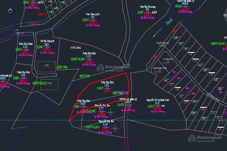Click parcel 211 of Nguyễn Võ Quỳnh Giao
The image size is (227, 151).
click(157, 106)
